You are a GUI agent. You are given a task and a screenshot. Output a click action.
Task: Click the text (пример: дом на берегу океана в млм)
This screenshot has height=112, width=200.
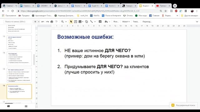click(x=105, y=56)
